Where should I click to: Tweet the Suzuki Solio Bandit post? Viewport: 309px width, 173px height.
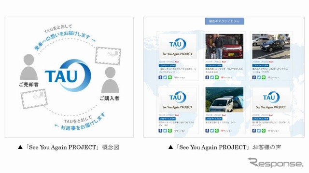point(165,77)
